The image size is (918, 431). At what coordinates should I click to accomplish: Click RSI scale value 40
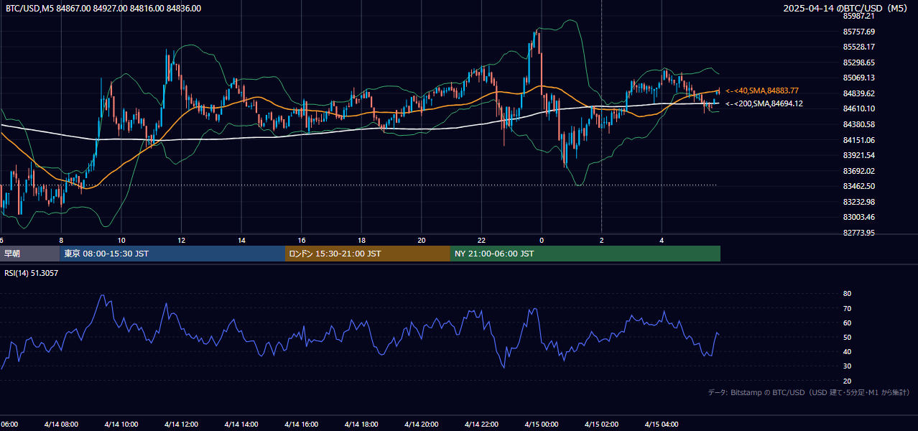847,351
